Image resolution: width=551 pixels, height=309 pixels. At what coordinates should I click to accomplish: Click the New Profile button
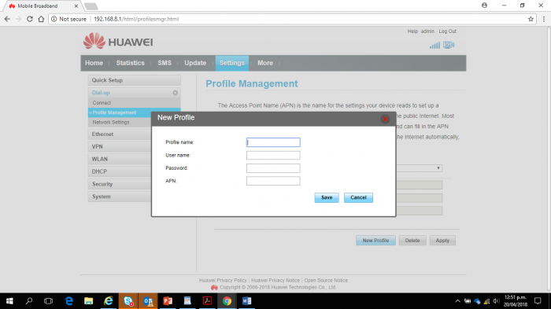pyautogui.click(x=375, y=241)
